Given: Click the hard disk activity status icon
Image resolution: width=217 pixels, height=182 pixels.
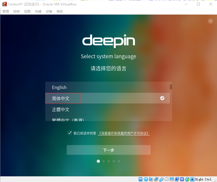Looking at the screenshot, I should coord(141,179).
